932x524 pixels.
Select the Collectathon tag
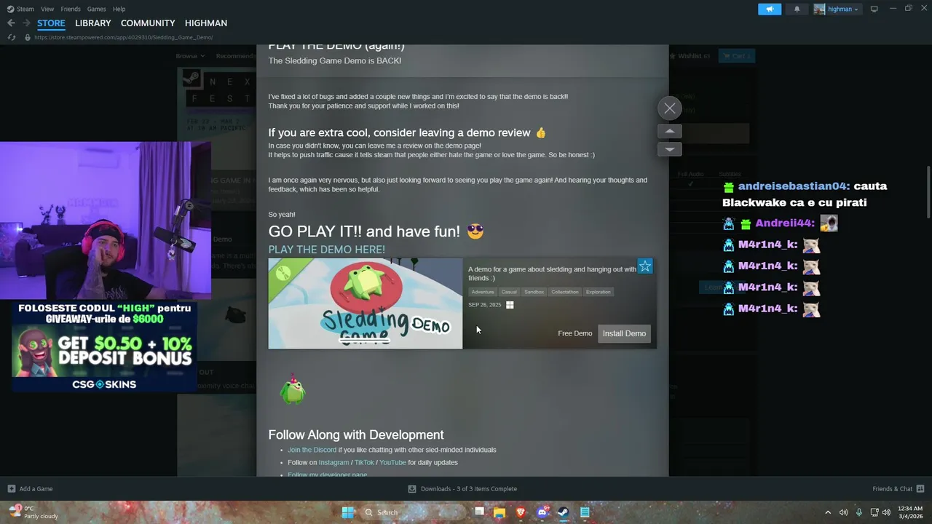pos(565,292)
